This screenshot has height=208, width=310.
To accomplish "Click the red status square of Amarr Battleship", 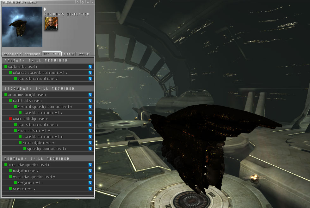I will tap(11, 119).
